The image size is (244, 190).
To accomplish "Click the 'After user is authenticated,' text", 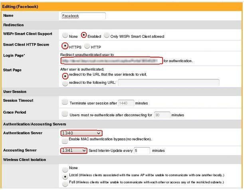I will (82, 69).
